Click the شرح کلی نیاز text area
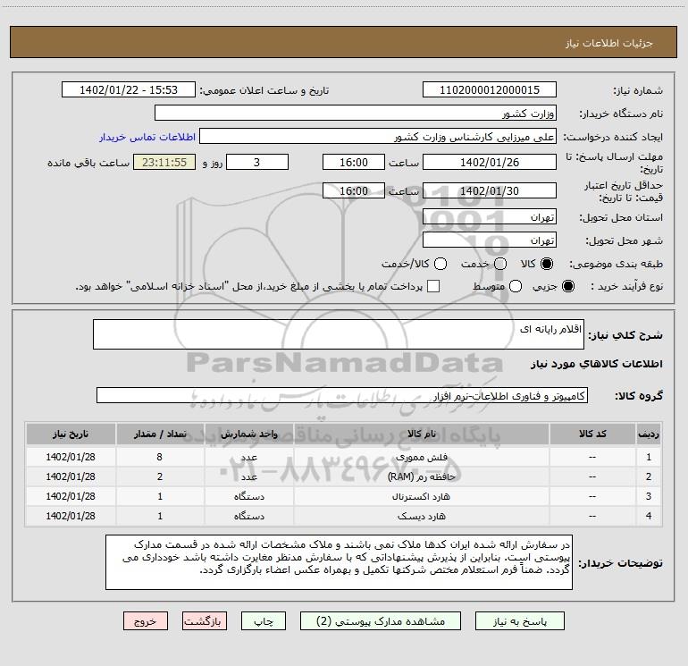The image size is (688, 666). tap(339, 334)
